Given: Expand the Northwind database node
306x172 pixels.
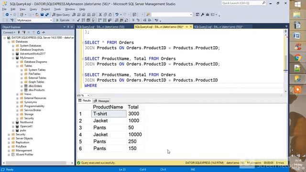Looking at the screenshot, I should 13,122.
